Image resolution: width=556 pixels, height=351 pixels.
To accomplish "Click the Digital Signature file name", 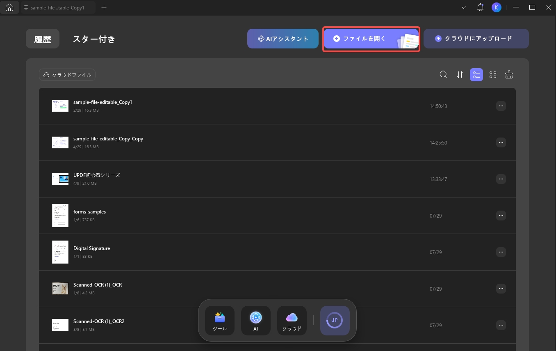I will point(91,248).
